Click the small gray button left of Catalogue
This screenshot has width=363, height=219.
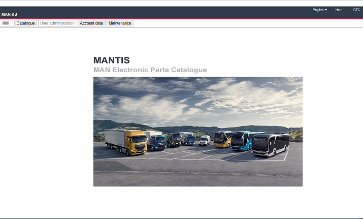coord(7,23)
